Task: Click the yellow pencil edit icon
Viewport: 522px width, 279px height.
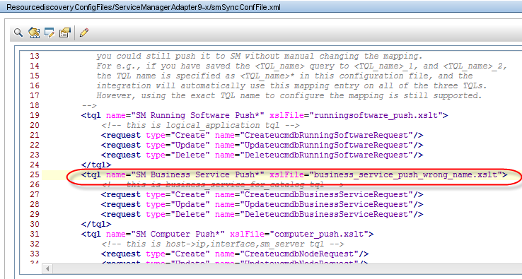Action: point(84,32)
